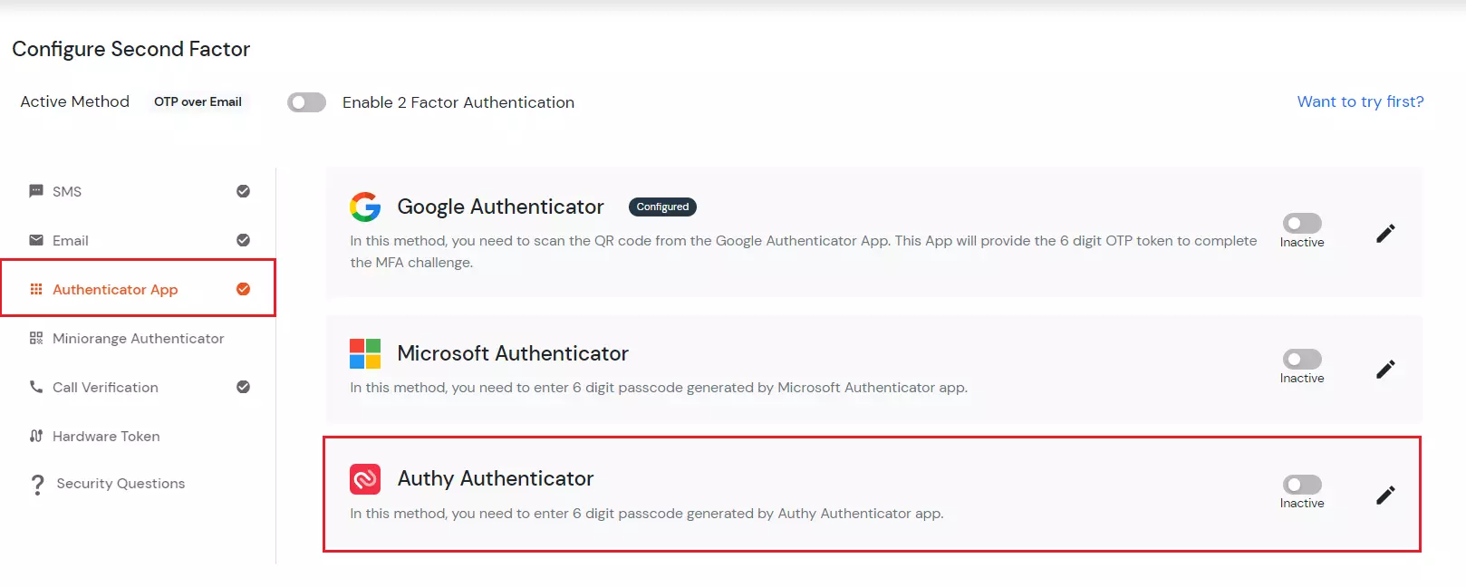The height and width of the screenshot is (587, 1466).
Task: Click the Microsoft Authenticator logo icon
Action: point(365,353)
